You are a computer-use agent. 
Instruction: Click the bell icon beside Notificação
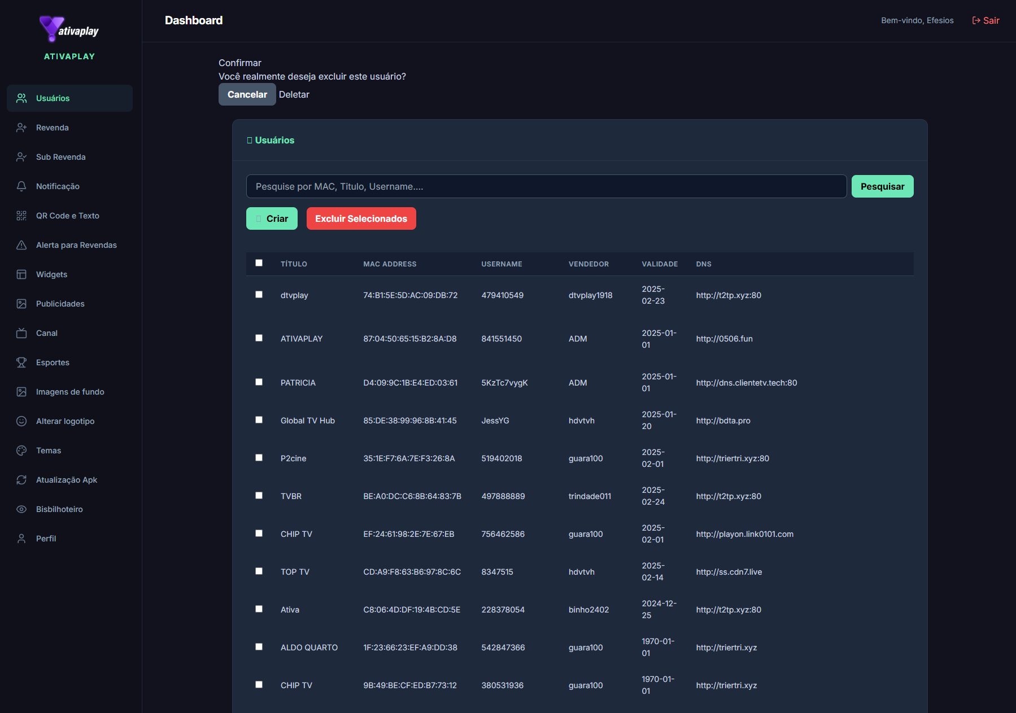21,186
